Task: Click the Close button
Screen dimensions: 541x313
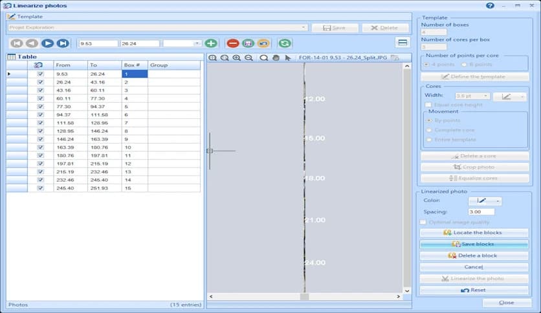Action: pyautogui.click(x=507, y=302)
